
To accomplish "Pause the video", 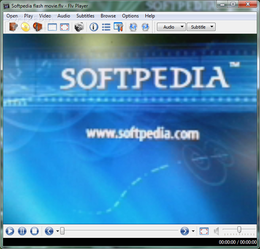I will [x=22, y=231].
